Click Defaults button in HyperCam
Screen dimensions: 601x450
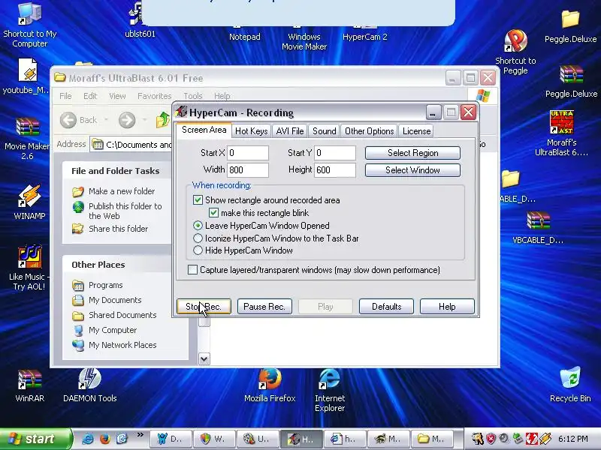click(386, 307)
